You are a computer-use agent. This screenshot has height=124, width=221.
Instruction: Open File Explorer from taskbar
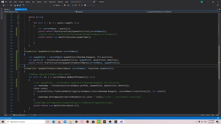tap(70, 122)
